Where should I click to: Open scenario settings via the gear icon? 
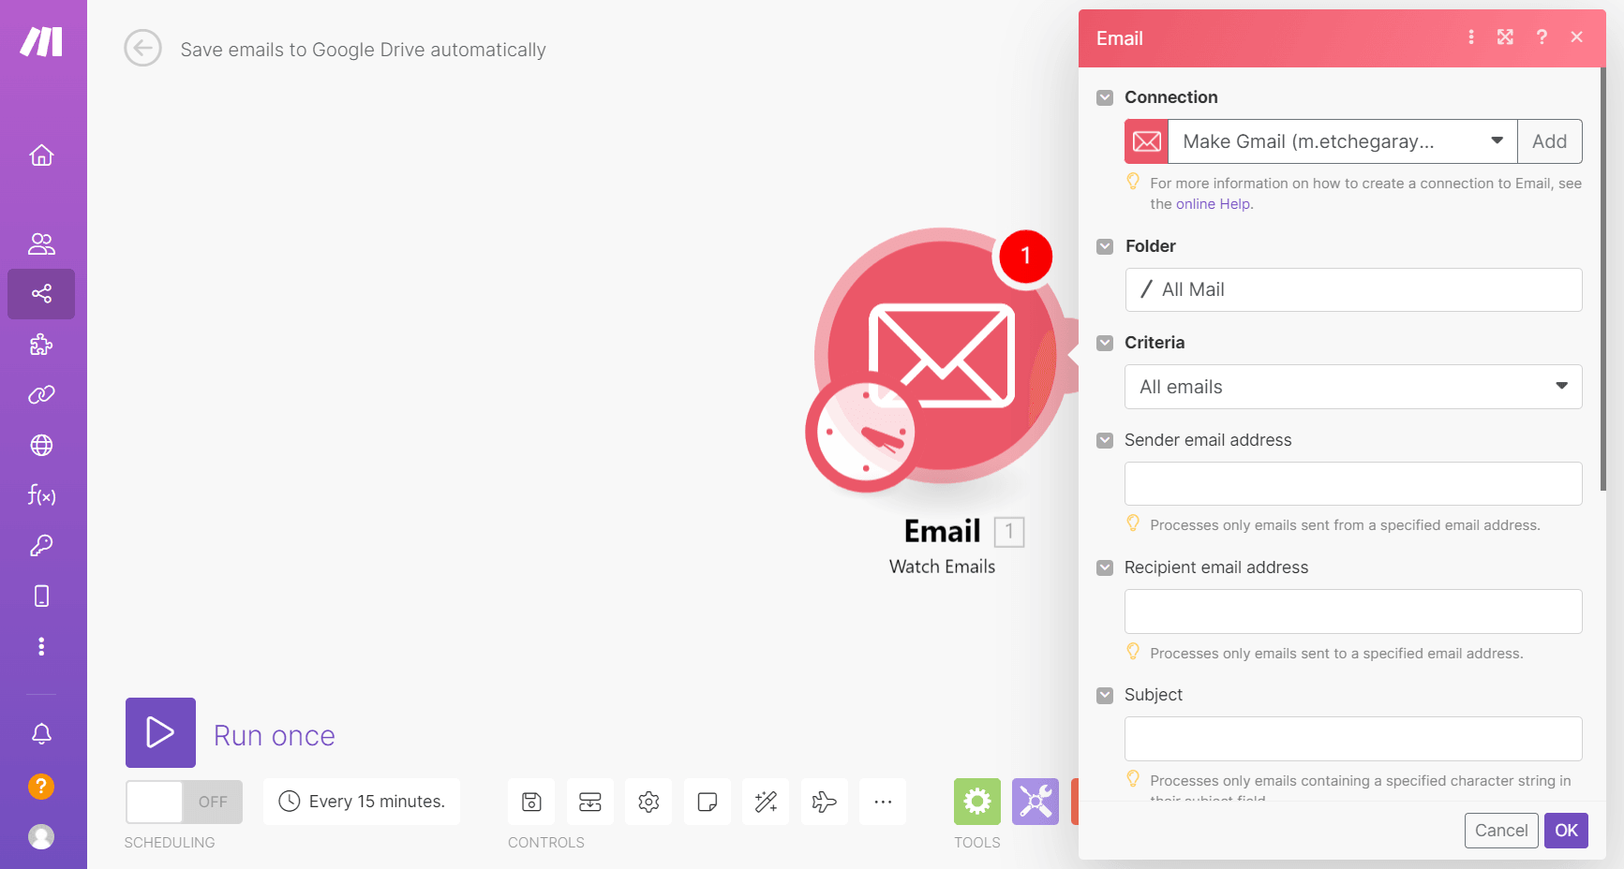pyautogui.click(x=648, y=802)
